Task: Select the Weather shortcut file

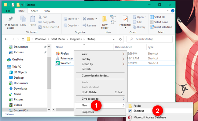Action: tap(63, 63)
